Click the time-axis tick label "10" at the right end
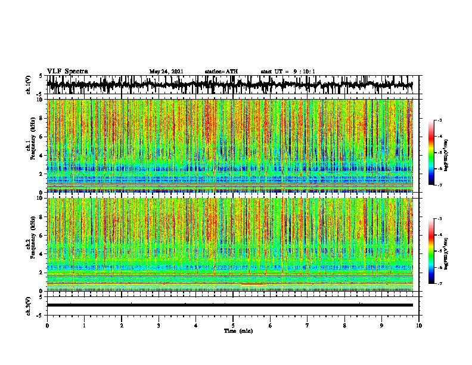 click(x=419, y=326)
